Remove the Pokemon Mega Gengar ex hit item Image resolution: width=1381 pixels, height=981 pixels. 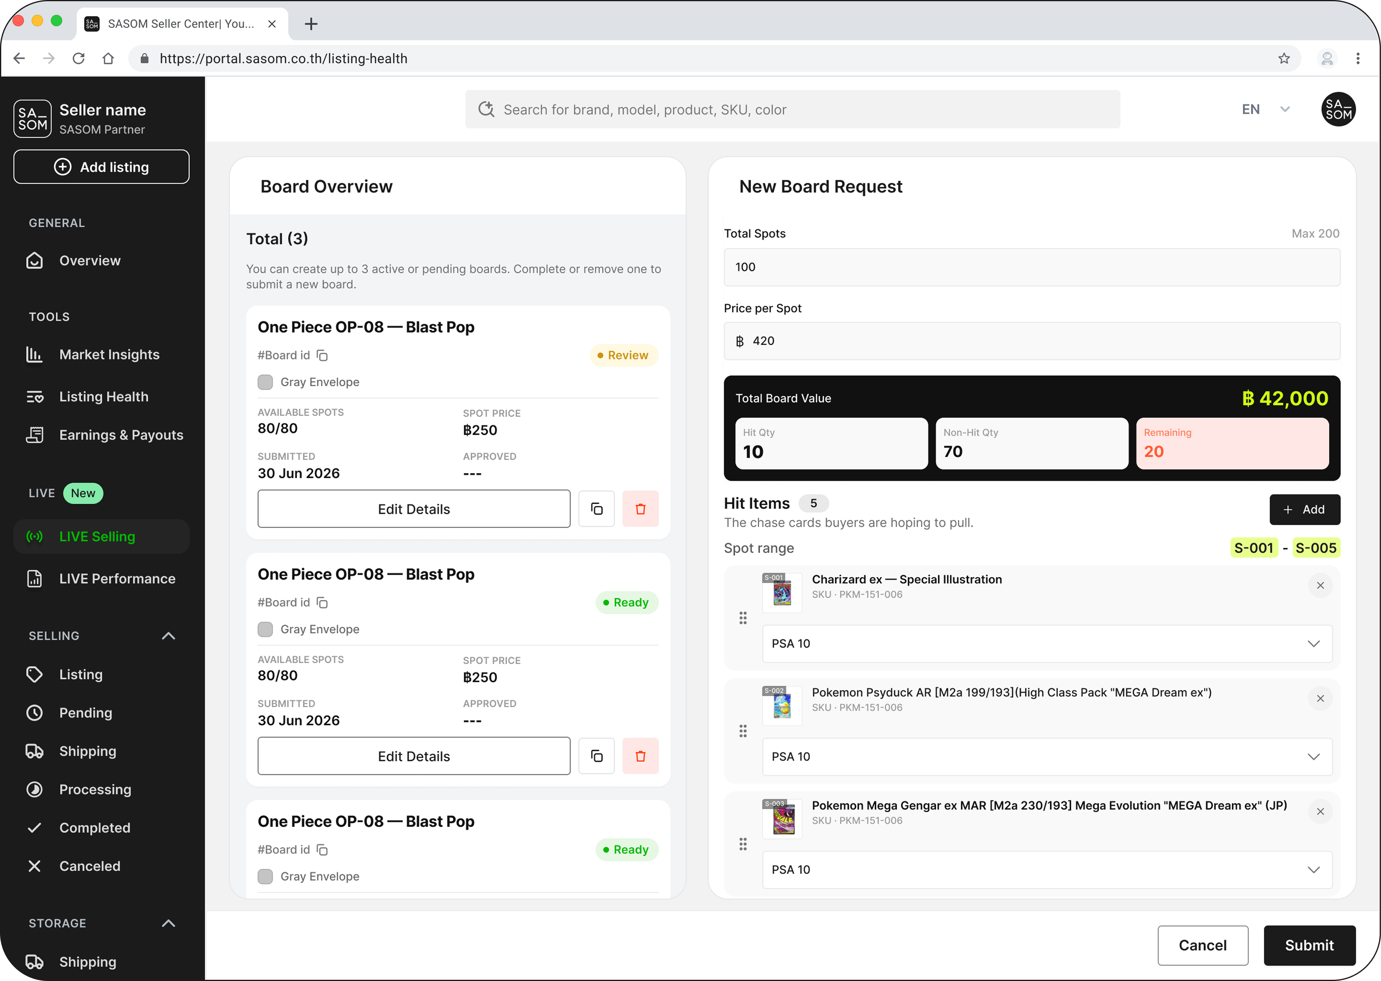coord(1320,811)
